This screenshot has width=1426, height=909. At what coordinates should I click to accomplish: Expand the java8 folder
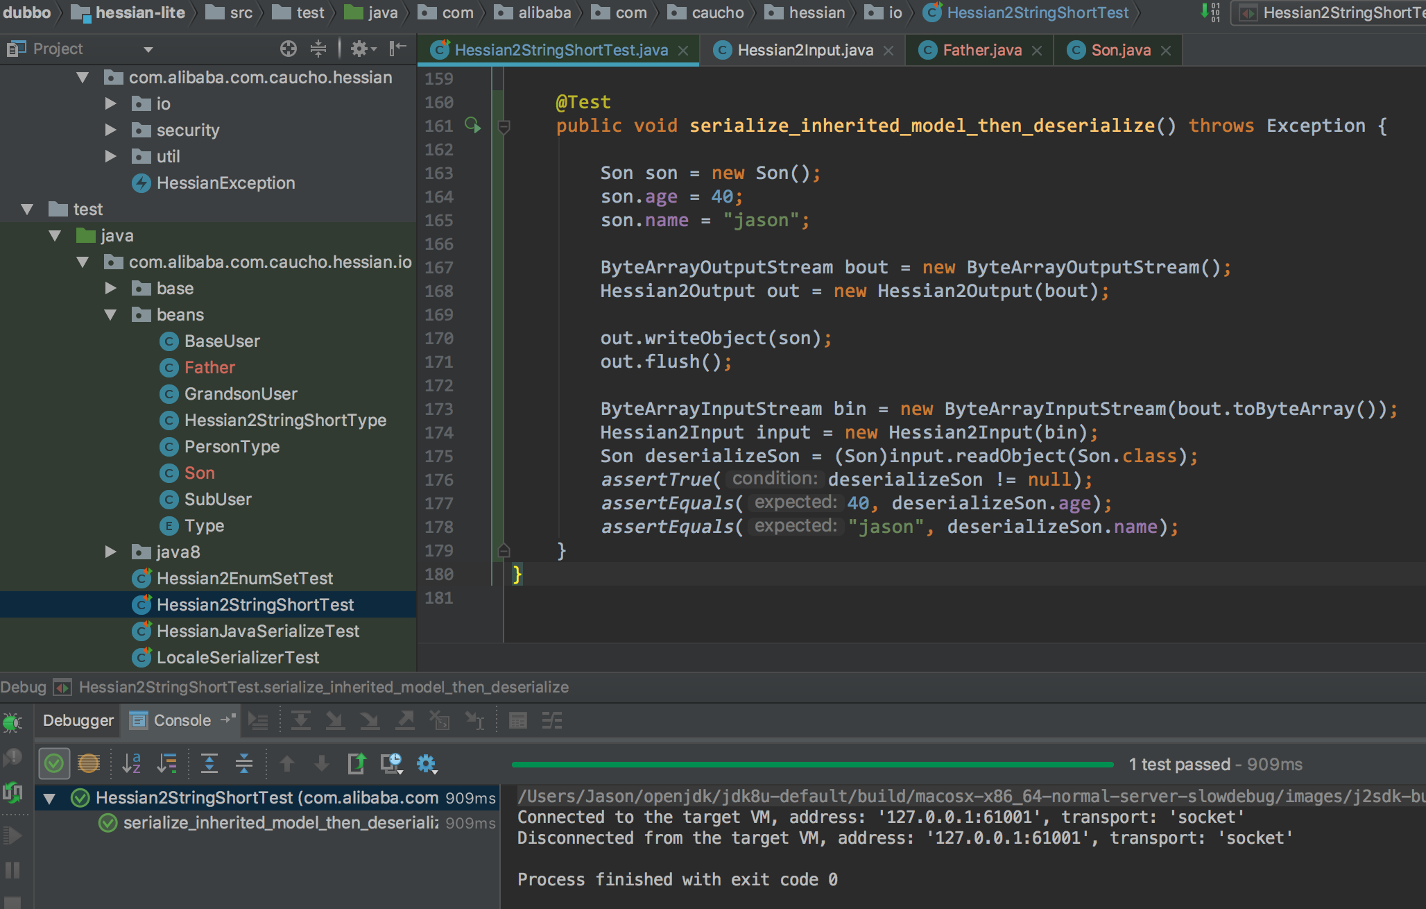(110, 552)
